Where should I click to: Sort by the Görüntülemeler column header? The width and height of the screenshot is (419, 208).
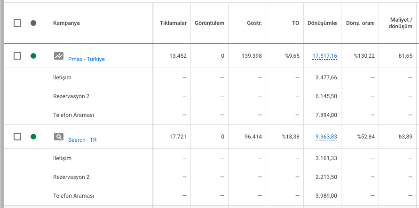click(x=209, y=23)
